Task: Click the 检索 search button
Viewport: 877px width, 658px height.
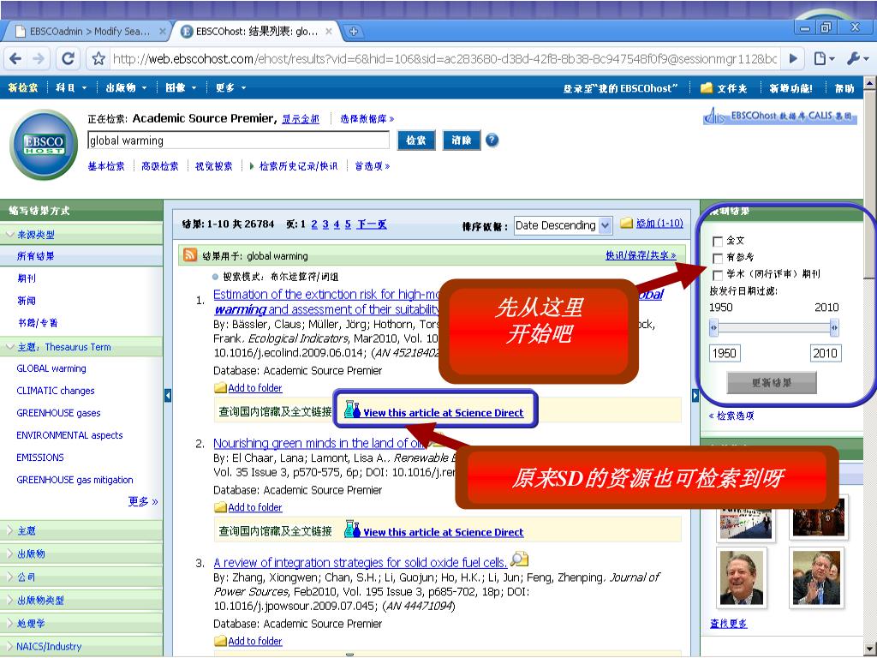Action: pos(416,140)
